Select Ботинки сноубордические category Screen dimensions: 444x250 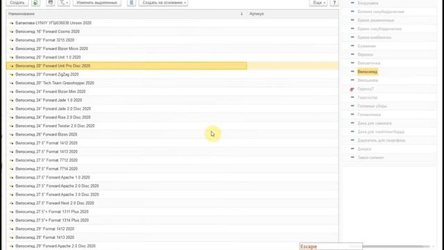[381, 12]
